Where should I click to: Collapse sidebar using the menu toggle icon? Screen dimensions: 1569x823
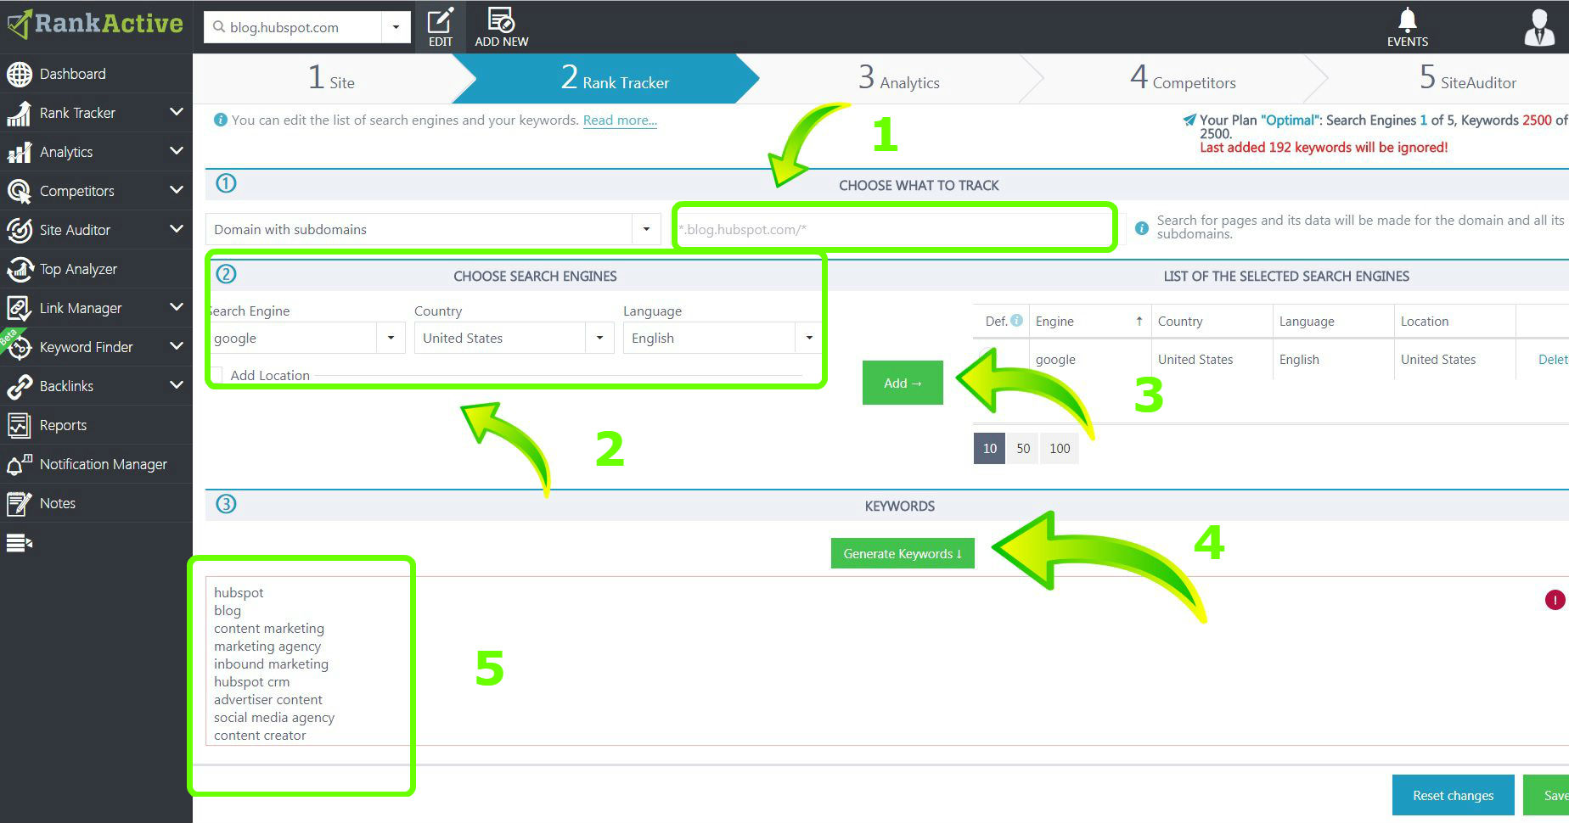[x=19, y=543]
